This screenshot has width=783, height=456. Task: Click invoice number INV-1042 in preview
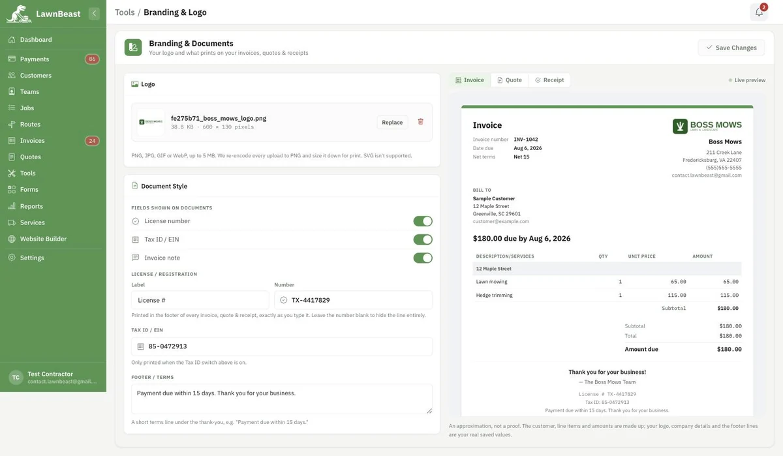pos(526,140)
